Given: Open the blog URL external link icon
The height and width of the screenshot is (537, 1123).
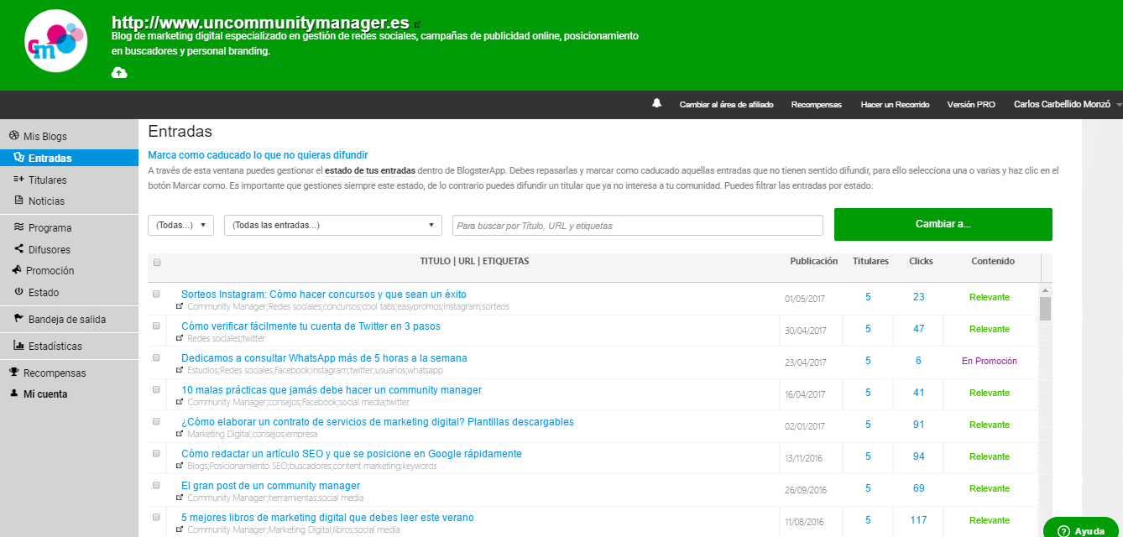Looking at the screenshot, I should [x=418, y=25].
